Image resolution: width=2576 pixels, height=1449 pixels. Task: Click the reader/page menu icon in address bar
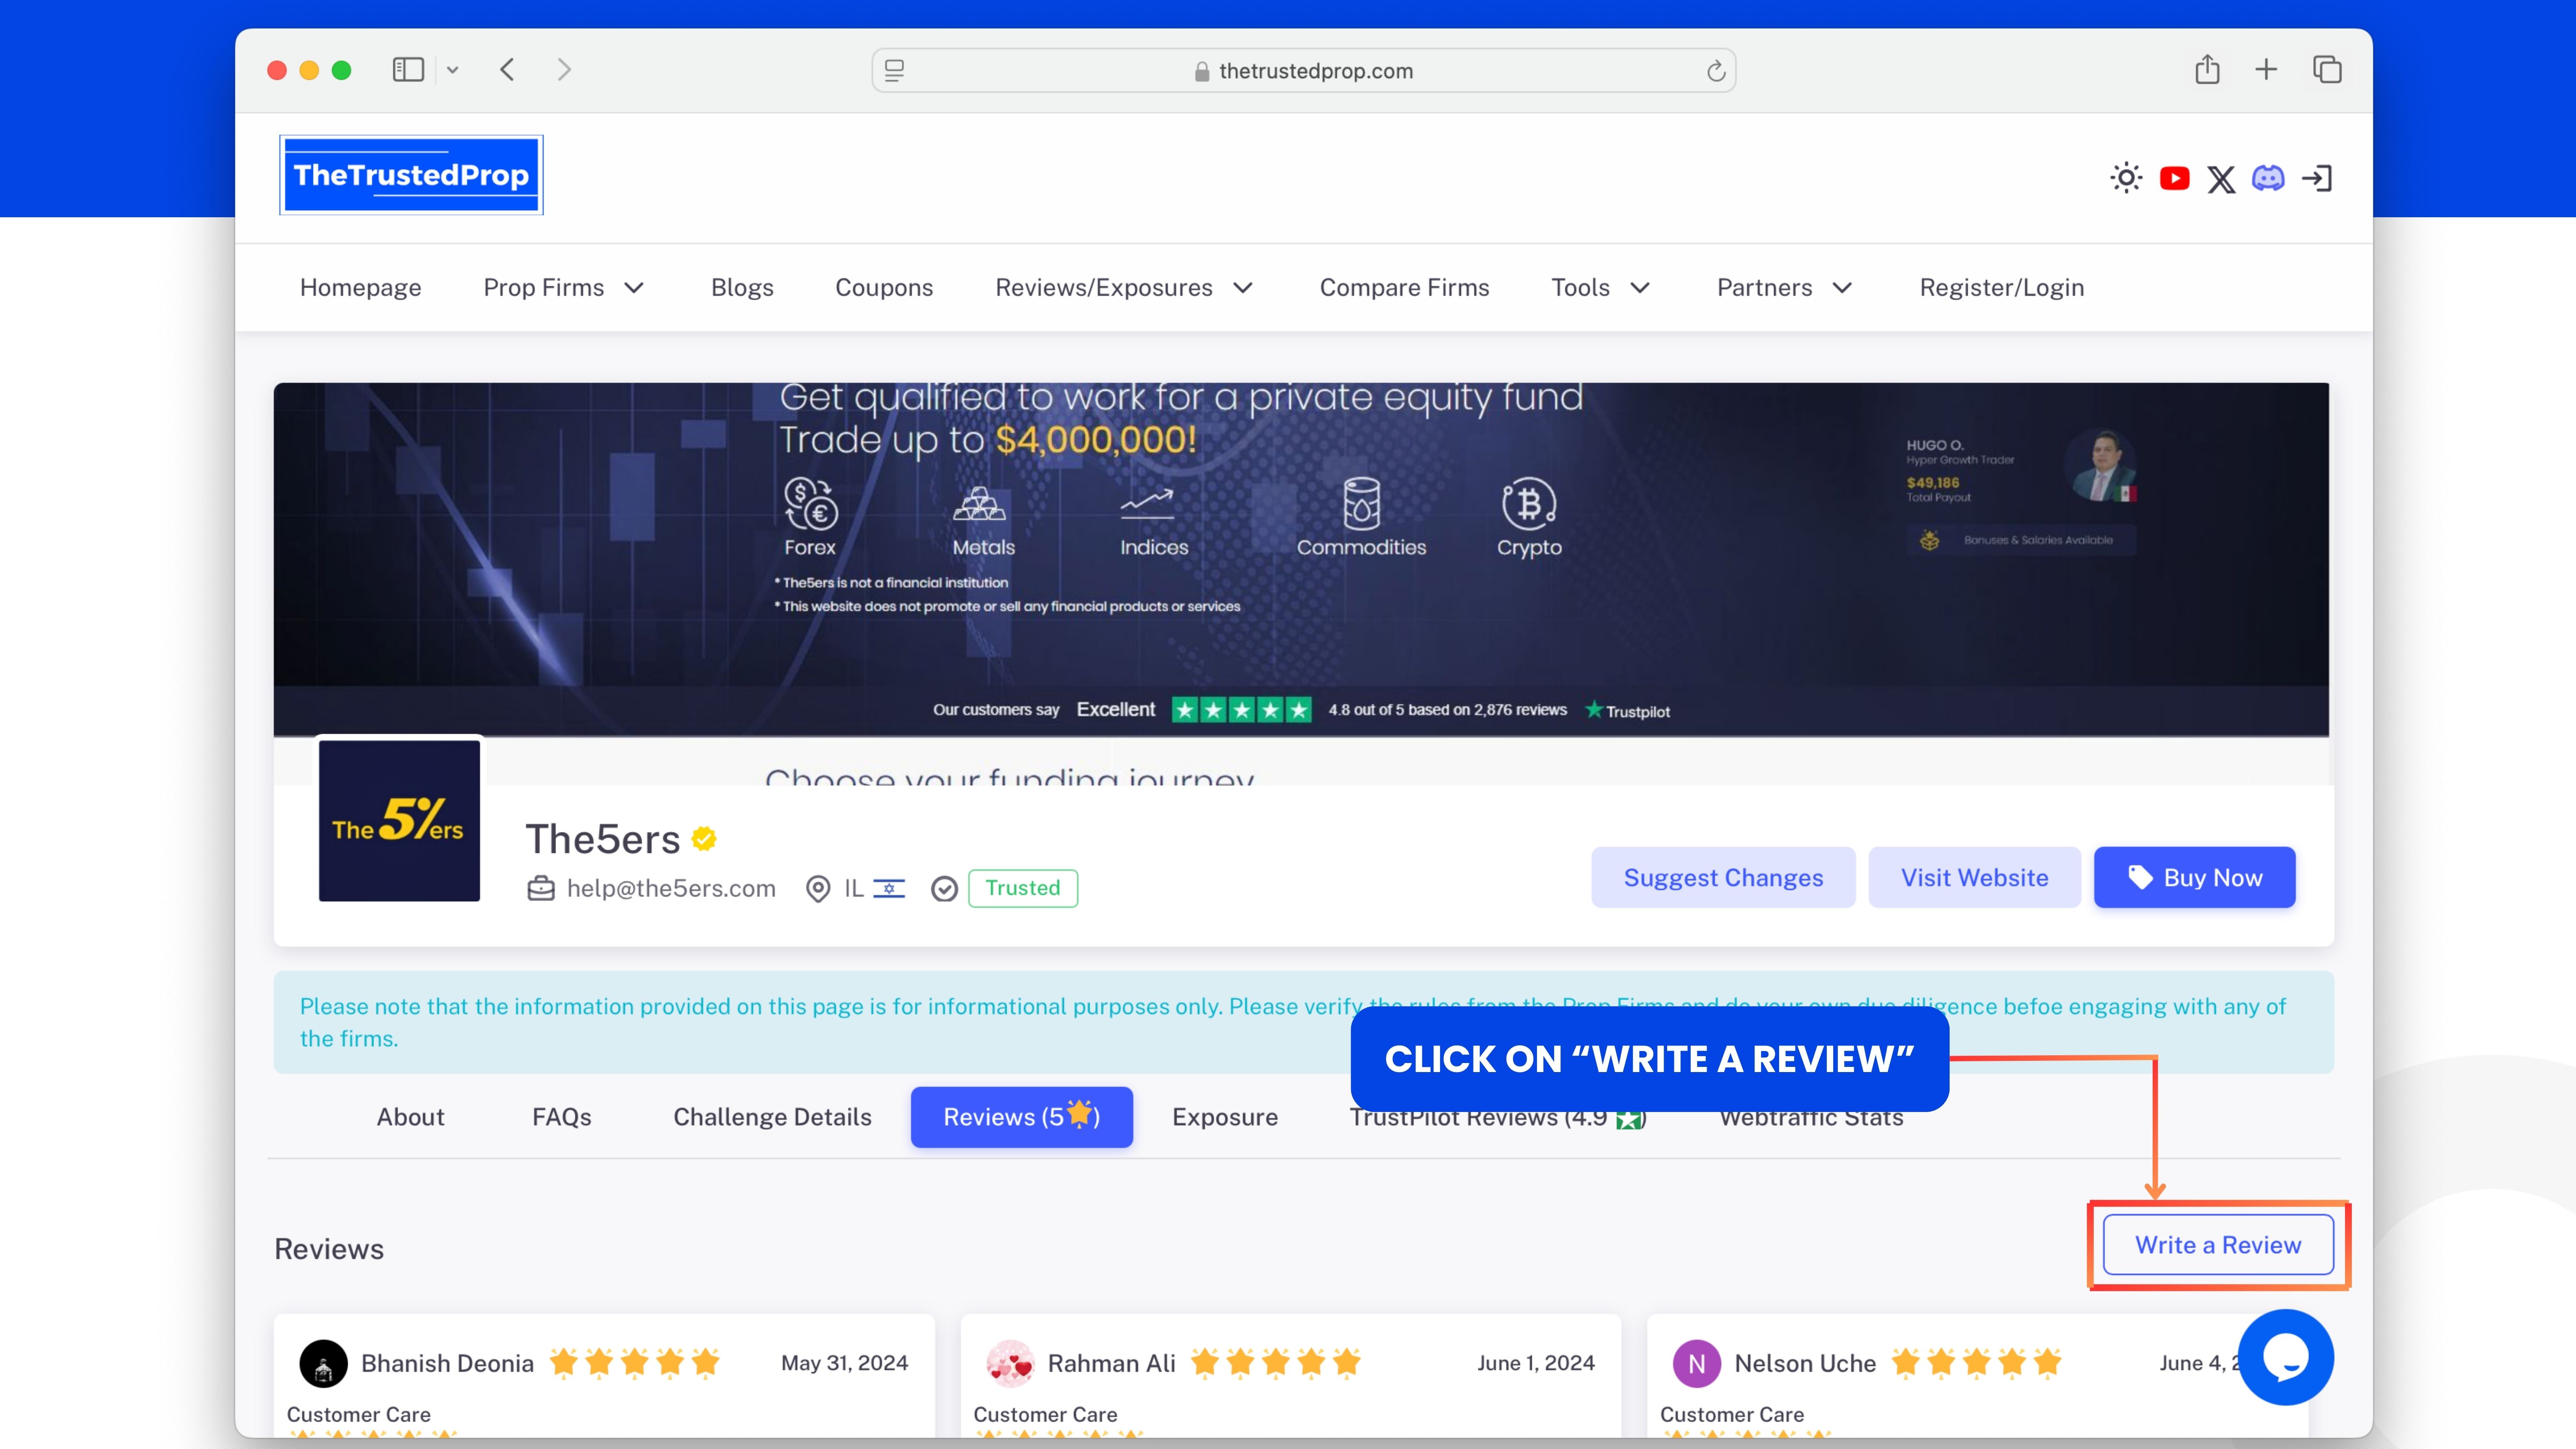click(x=894, y=71)
